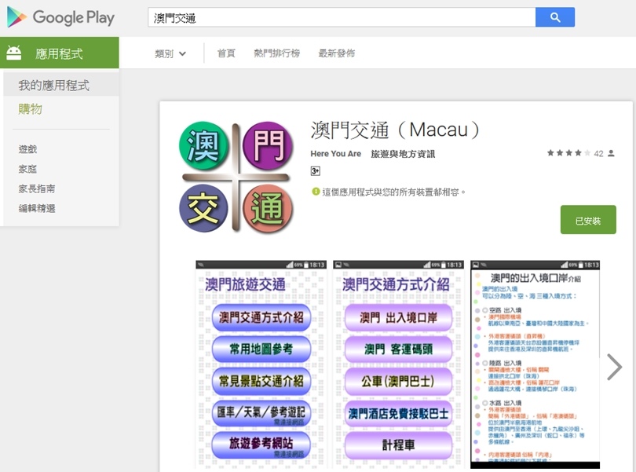Open 旅遊與地方資訊 category link
The width and height of the screenshot is (636, 472).
pyautogui.click(x=402, y=154)
